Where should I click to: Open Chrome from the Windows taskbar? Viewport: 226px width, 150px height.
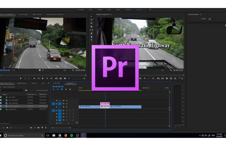point(60,135)
